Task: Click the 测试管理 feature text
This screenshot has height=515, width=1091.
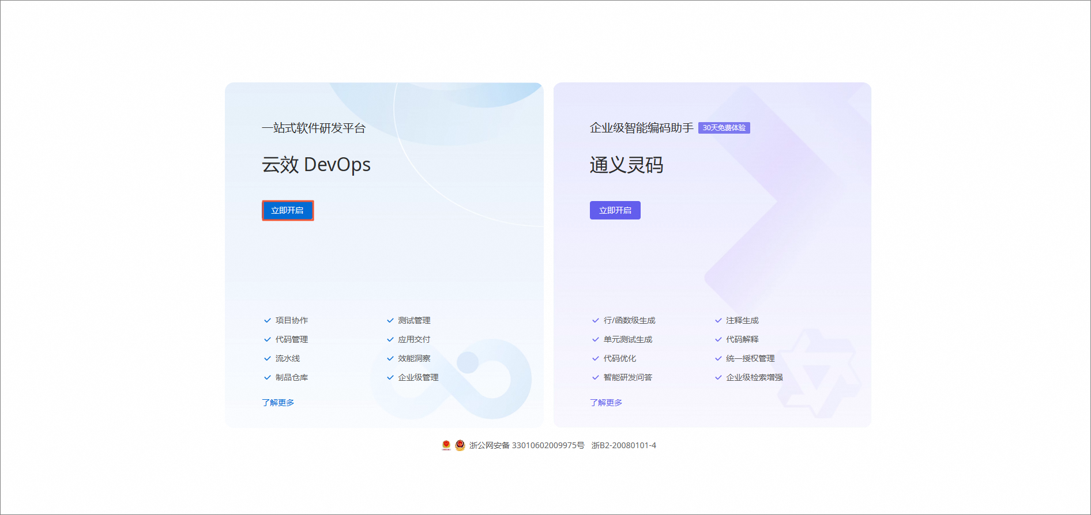Action: pos(414,320)
